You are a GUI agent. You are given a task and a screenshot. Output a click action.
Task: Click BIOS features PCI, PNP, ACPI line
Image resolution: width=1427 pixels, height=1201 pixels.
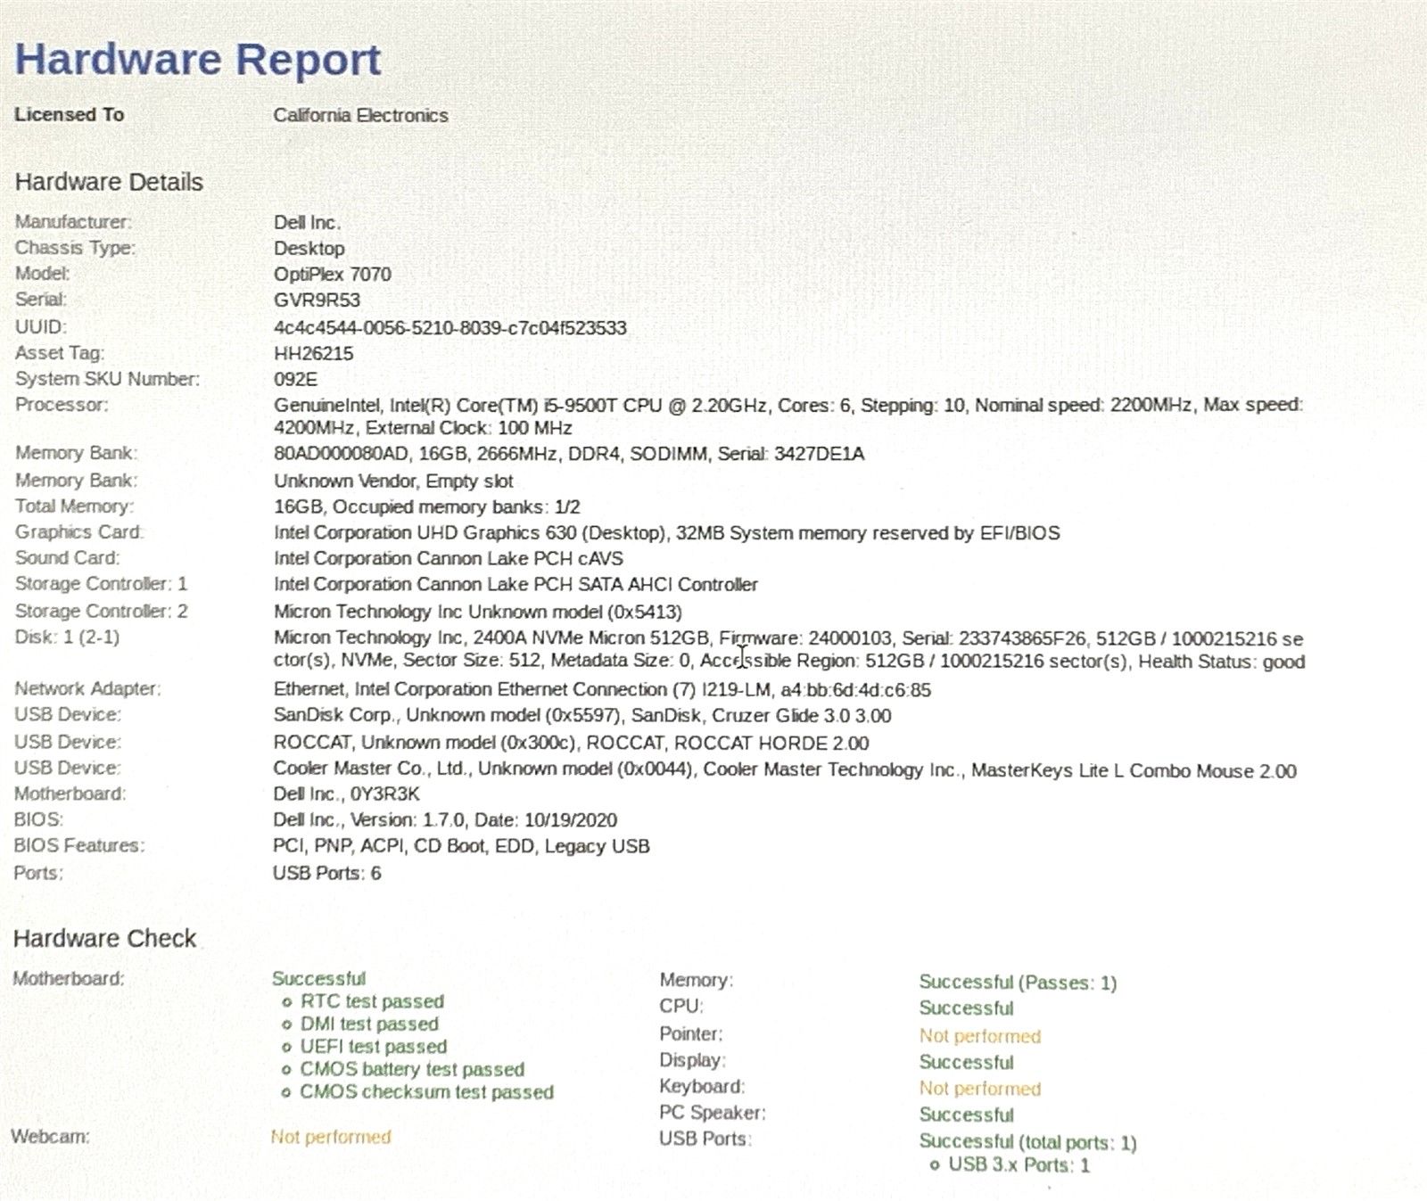point(461,846)
